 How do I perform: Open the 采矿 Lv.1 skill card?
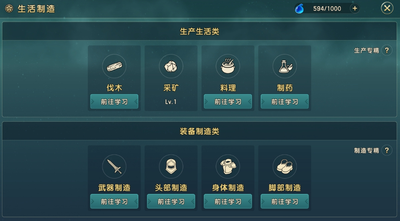(x=171, y=78)
